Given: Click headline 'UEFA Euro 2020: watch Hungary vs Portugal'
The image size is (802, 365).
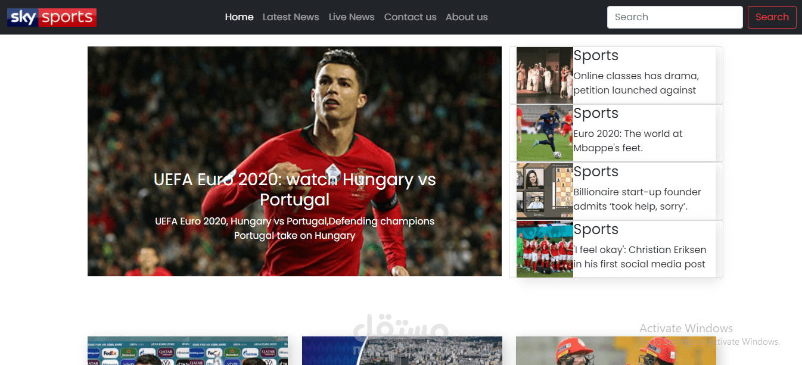Looking at the screenshot, I should click(294, 189).
